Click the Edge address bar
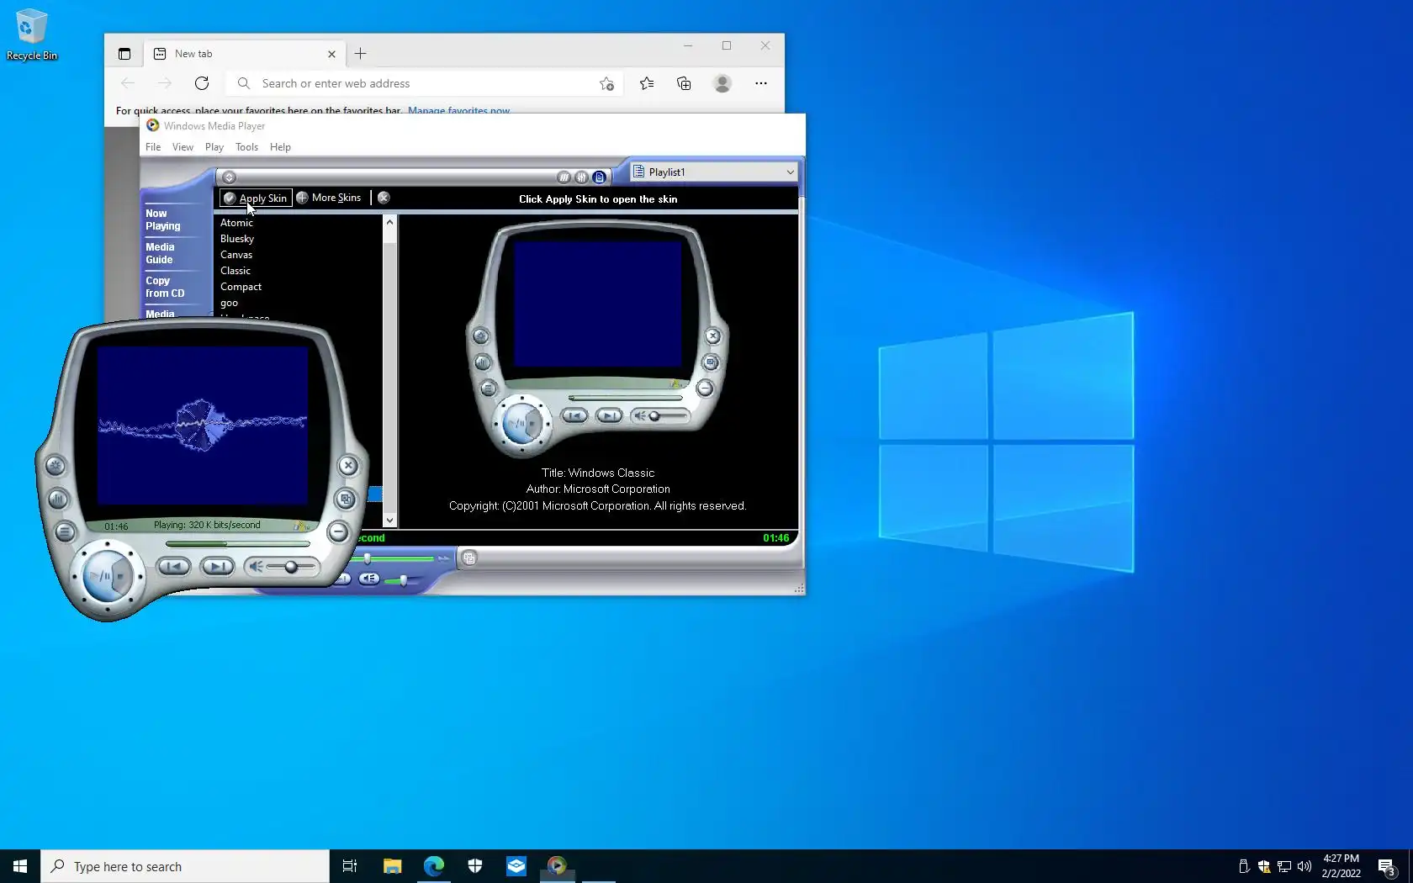1413x883 pixels. [x=425, y=83]
